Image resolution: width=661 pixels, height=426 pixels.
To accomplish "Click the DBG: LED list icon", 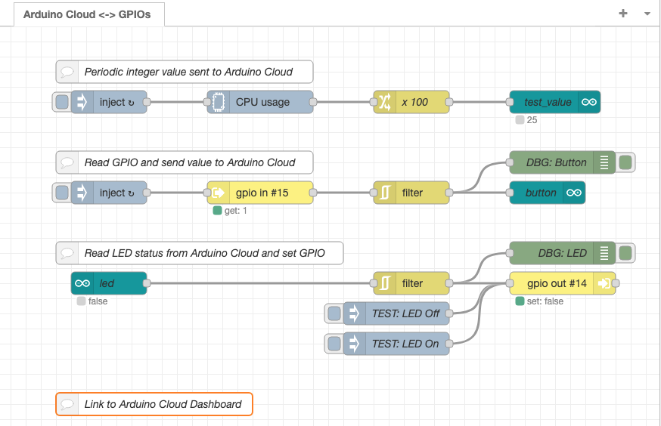I will pos(604,254).
